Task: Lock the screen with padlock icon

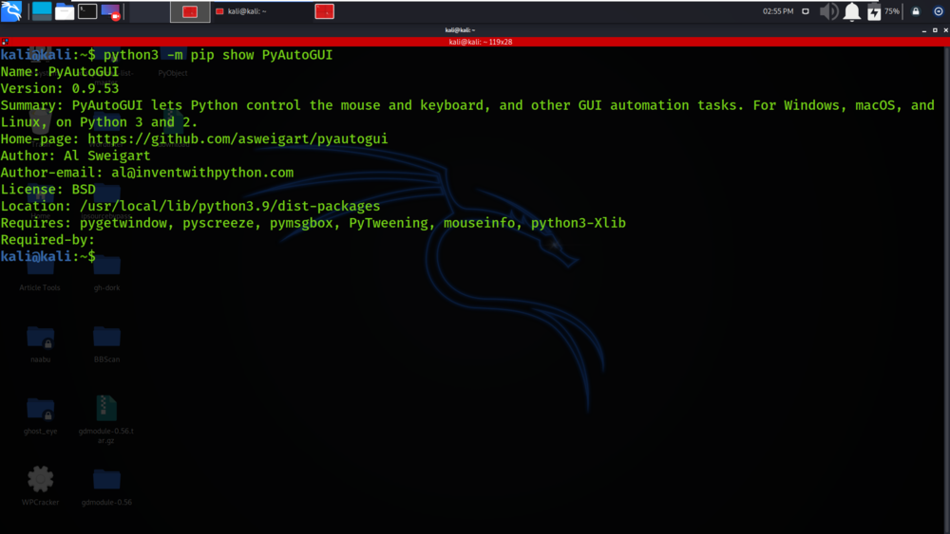Action: [x=916, y=11]
